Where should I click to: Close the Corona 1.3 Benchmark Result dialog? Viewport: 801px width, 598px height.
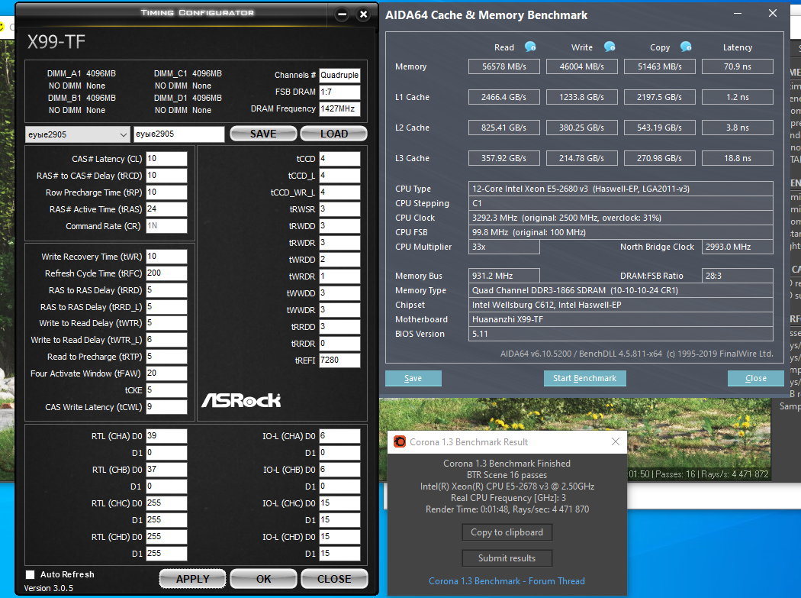(616, 441)
